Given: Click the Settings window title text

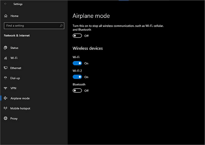Looking at the screenshot, I should click(18, 4).
